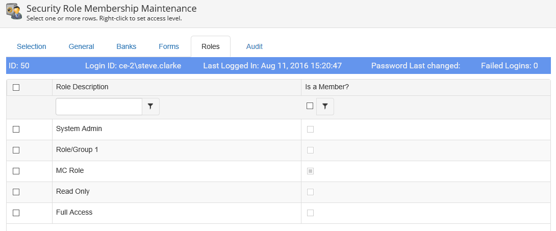Switch to the Selection tab
The height and width of the screenshot is (231, 556).
tap(32, 46)
